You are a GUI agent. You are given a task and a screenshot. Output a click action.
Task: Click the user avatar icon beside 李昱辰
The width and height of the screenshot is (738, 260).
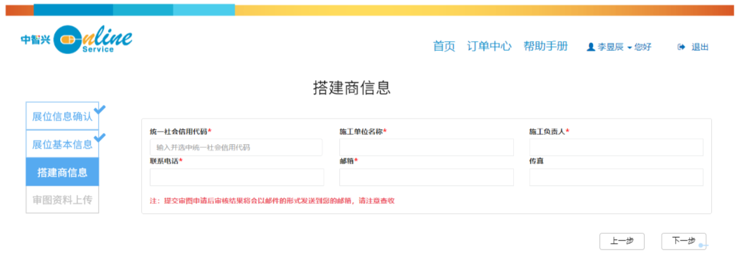(x=591, y=47)
